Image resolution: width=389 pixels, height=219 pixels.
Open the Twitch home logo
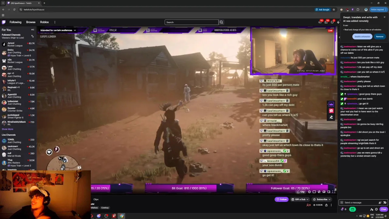tap(4, 22)
